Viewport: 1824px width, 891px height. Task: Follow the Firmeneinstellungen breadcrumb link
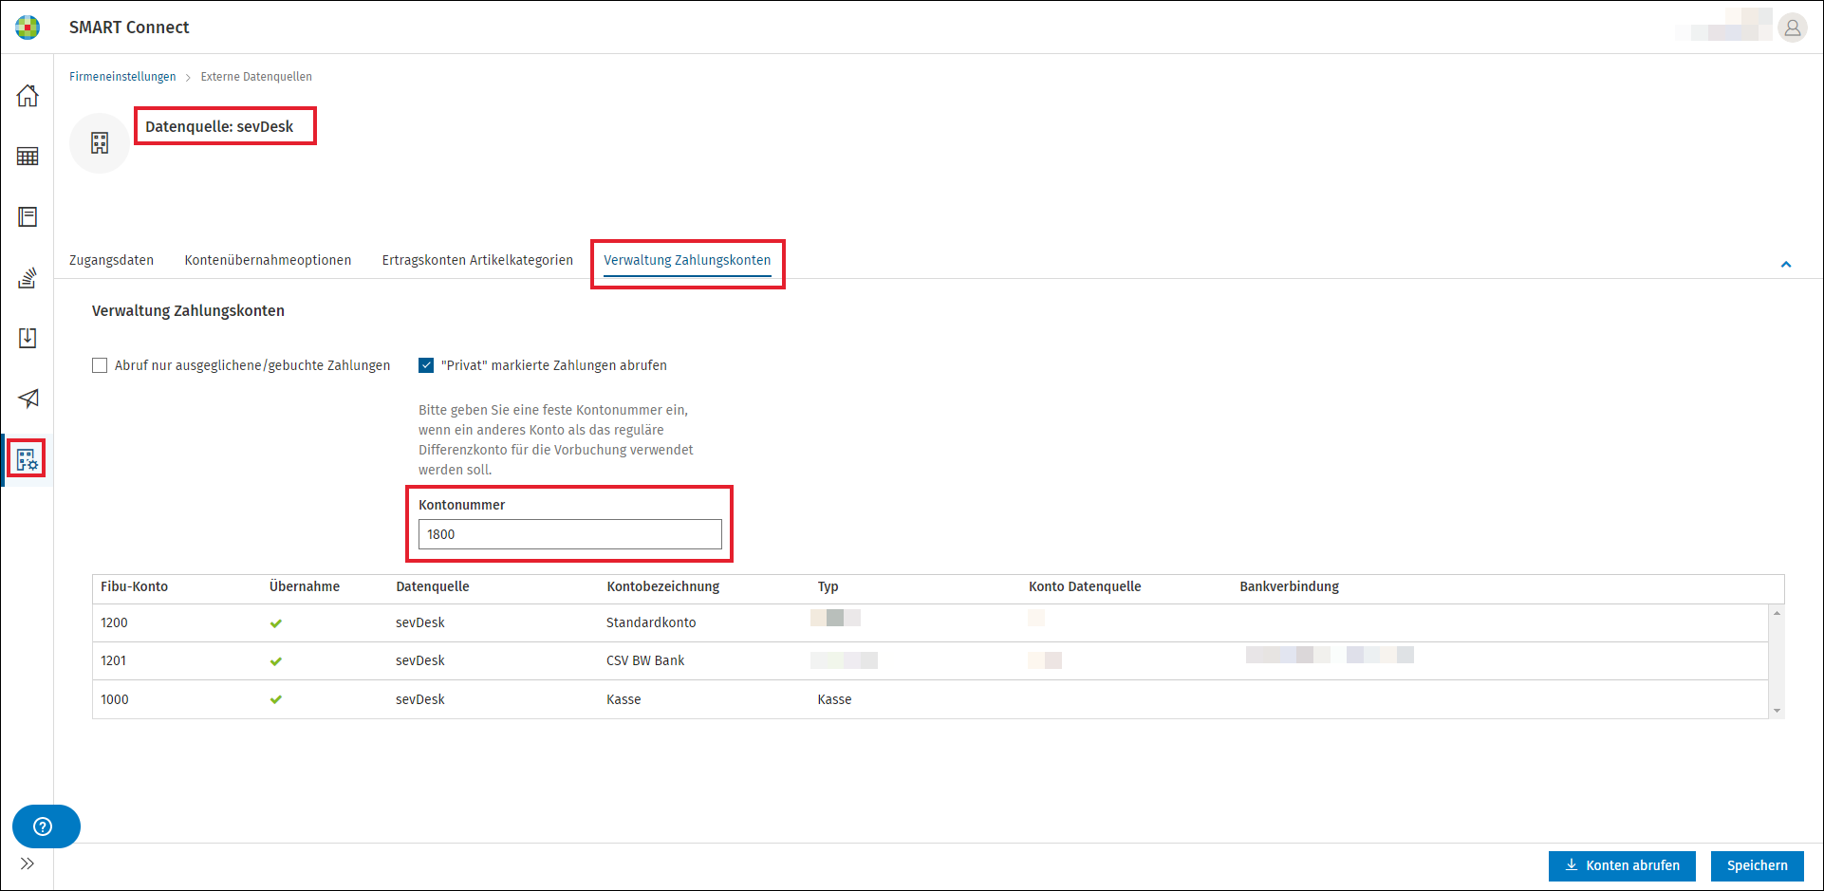[122, 77]
